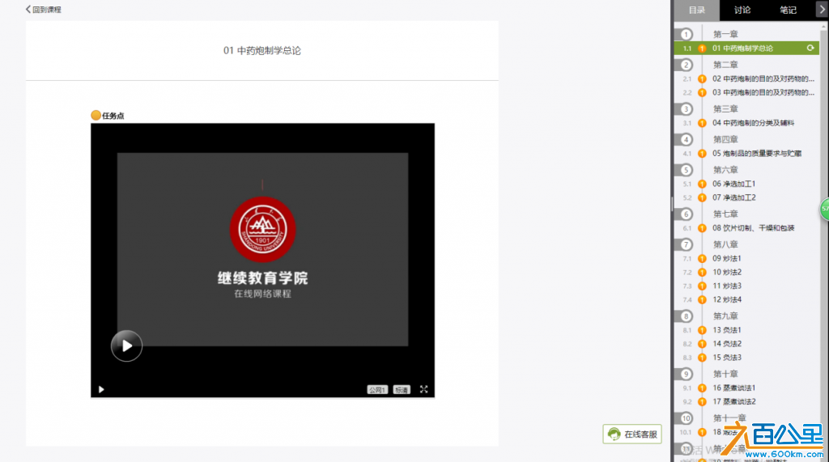The height and width of the screenshot is (462, 829).
Task: Enter fullscreen with the expand icon
Action: 423,389
